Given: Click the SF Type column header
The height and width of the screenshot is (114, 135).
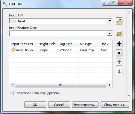Looking at the screenshot, I should 89,44.
